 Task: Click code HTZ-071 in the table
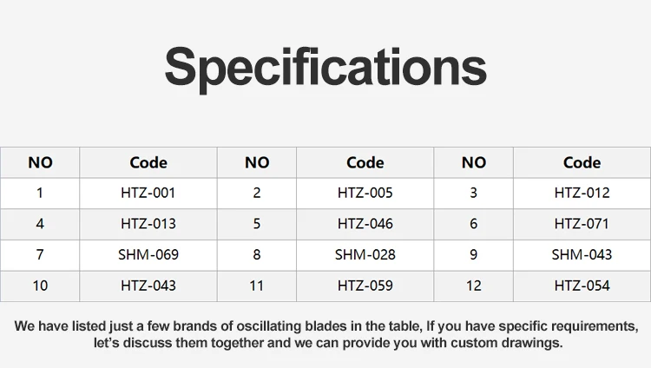click(x=582, y=224)
